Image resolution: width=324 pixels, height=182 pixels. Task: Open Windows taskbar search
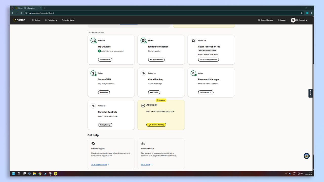(x=19, y=174)
